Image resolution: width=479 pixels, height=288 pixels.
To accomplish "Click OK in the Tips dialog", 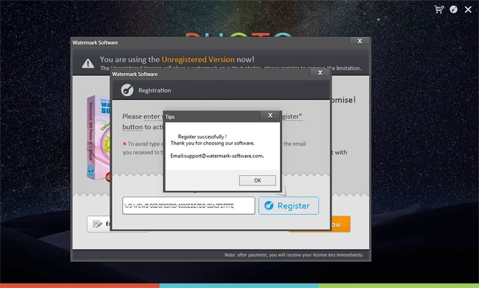I will click(257, 180).
